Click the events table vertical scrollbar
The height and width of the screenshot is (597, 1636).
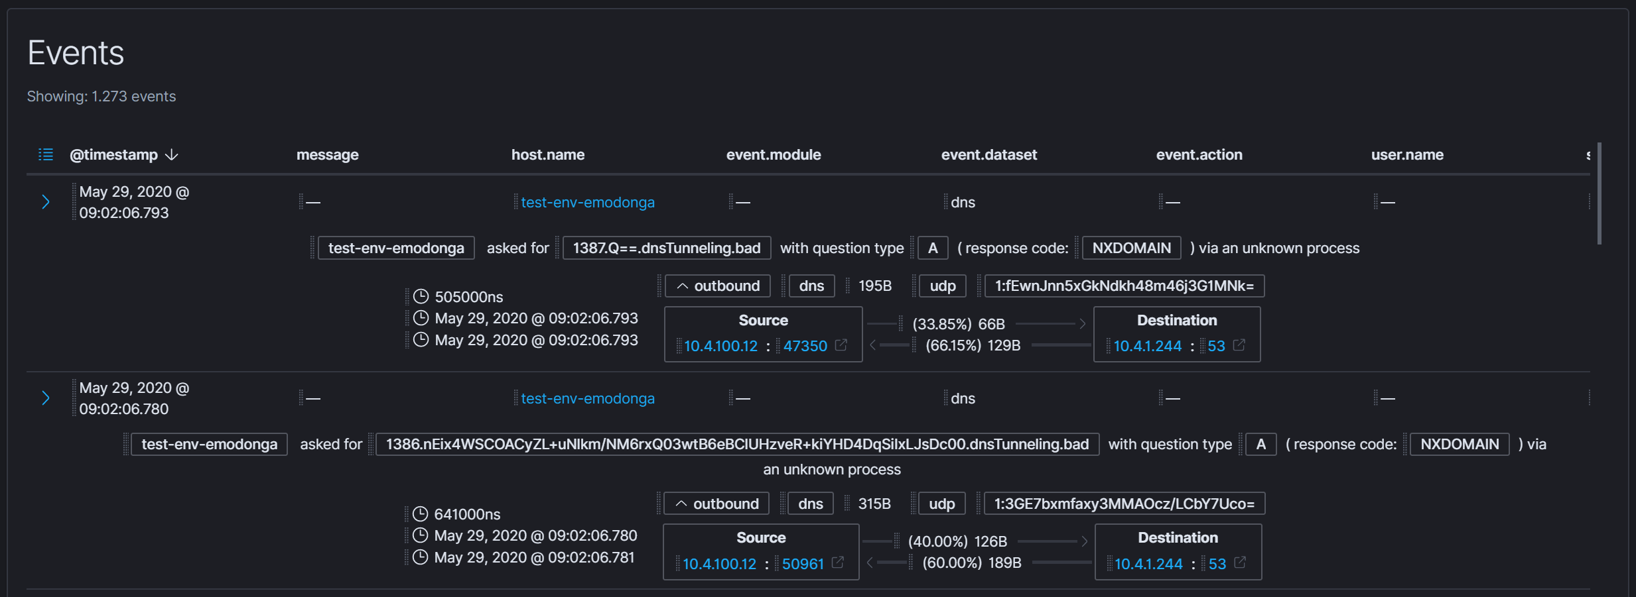pyautogui.click(x=1599, y=193)
